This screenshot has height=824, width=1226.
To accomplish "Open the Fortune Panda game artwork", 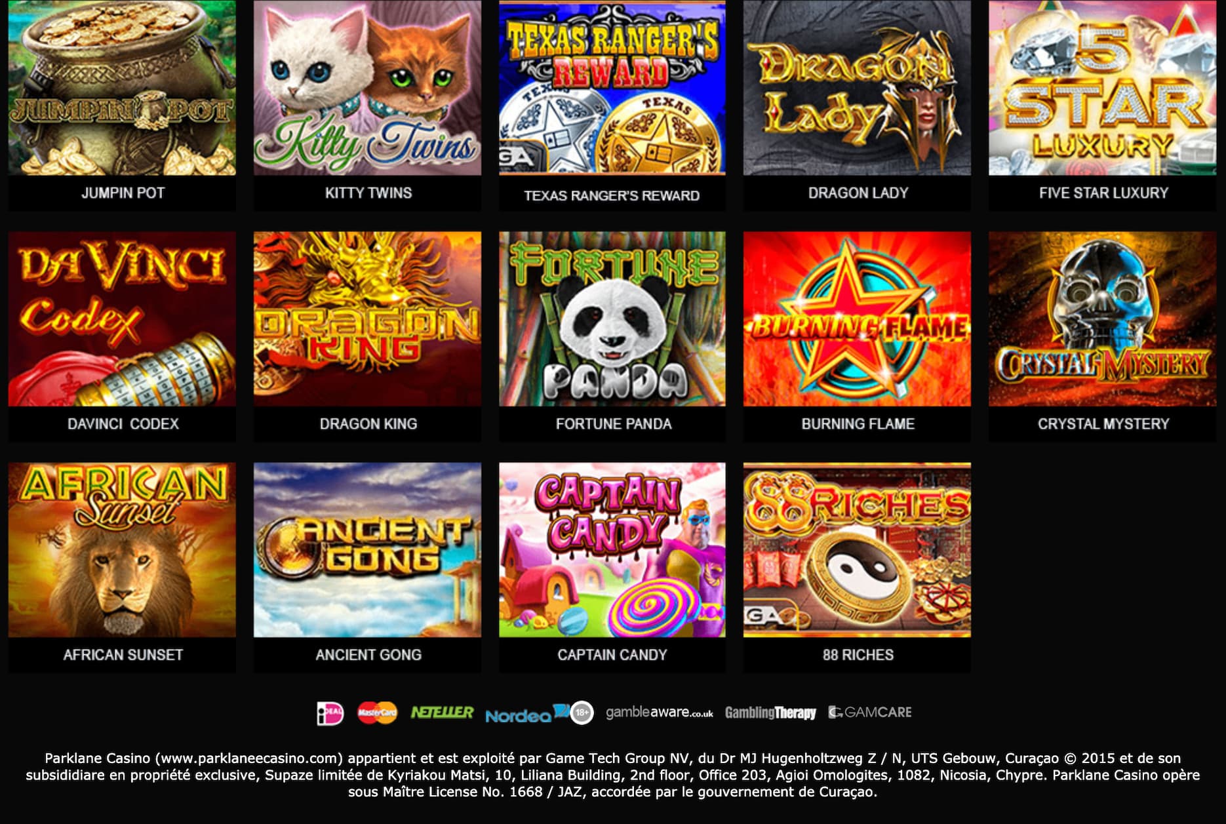I will click(612, 319).
